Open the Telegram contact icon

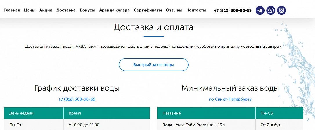click(260, 10)
